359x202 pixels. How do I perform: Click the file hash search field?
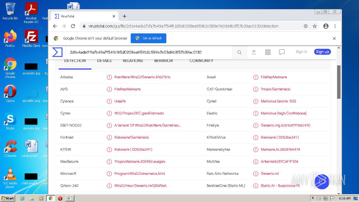[x=149, y=52]
